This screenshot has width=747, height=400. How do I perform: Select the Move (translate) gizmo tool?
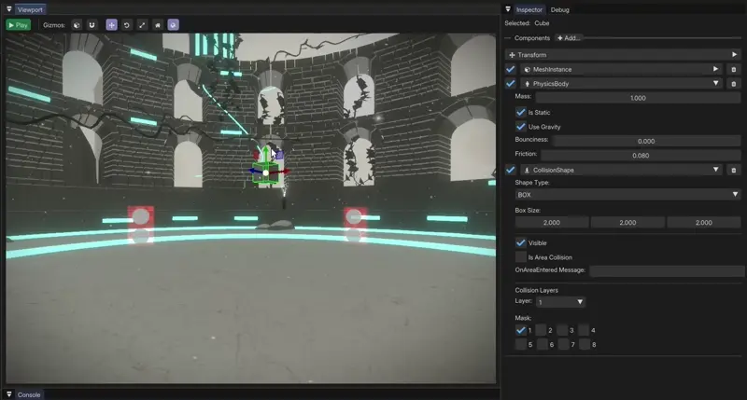[111, 25]
